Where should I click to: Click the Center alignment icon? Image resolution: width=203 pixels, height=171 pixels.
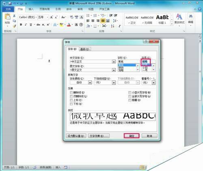[93, 21]
